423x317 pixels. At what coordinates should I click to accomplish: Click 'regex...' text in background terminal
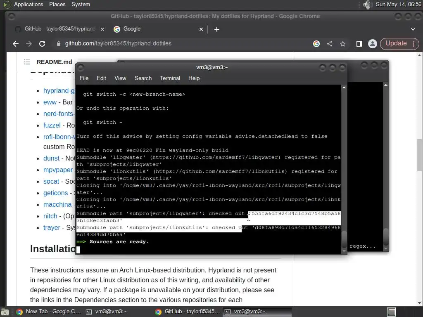[x=362, y=246]
